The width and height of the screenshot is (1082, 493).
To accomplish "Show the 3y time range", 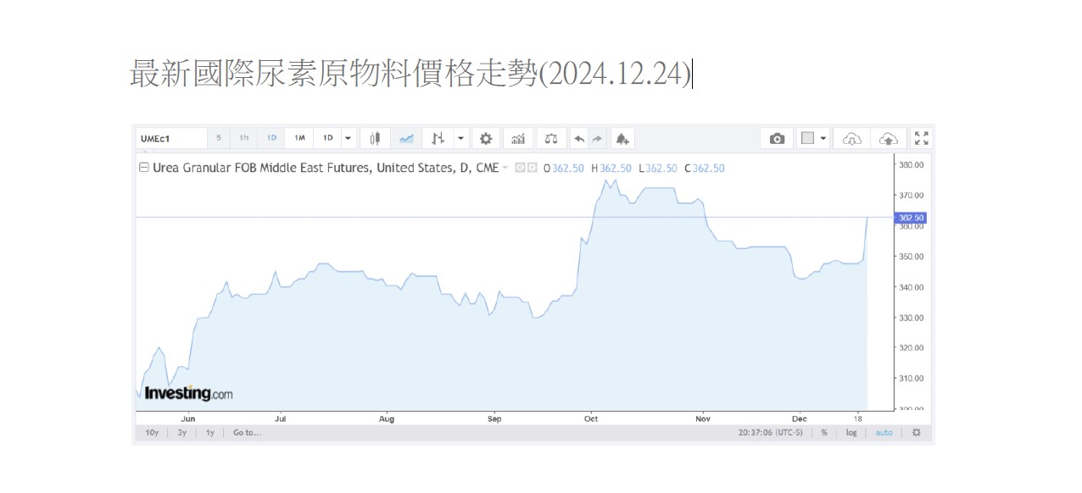I will click(182, 433).
